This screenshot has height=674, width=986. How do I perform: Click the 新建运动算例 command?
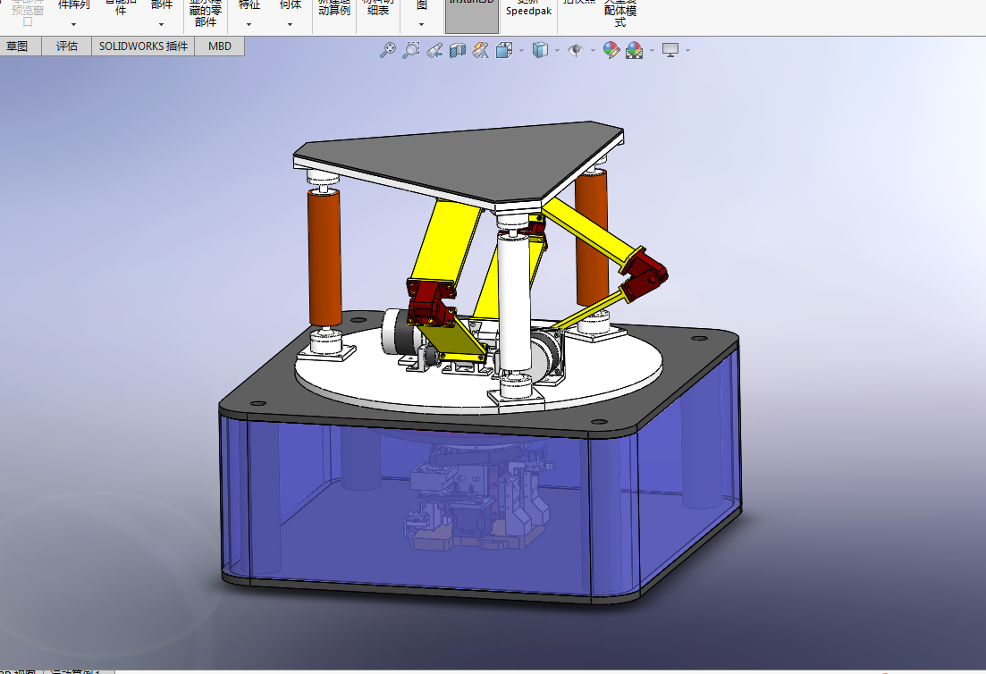[334, 9]
